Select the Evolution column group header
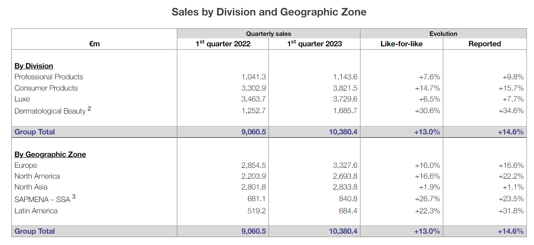Viewport: 534px width, 245px height. (443, 34)
